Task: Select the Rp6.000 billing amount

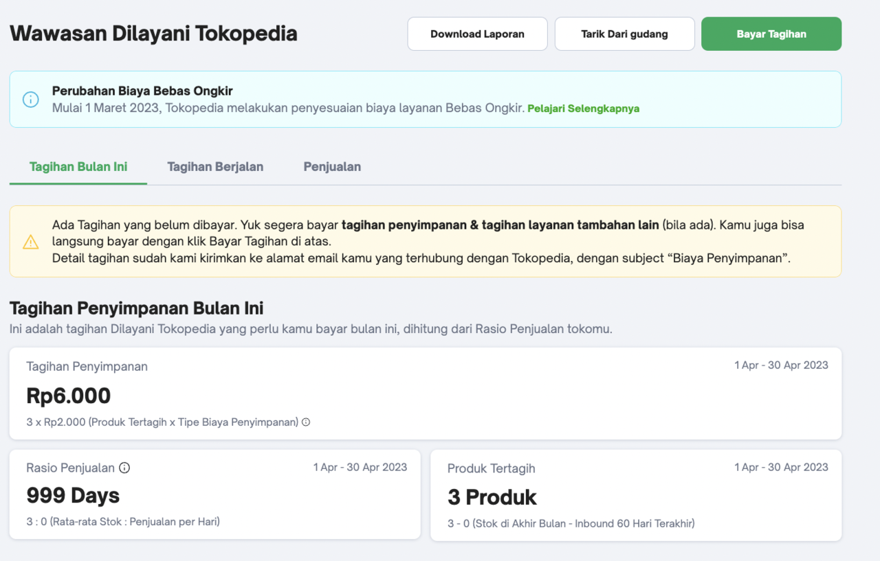Action: tap(69, 396)
